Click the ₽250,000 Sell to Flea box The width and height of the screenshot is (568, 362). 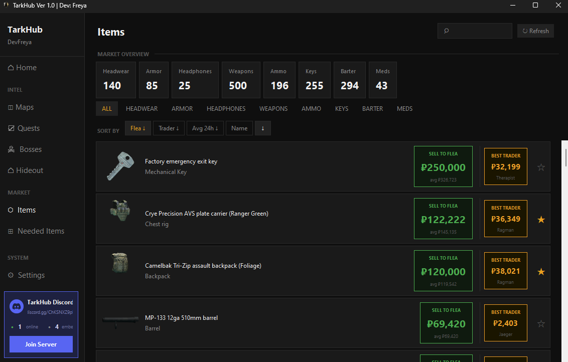pyautogui.click(x=443, y=166)
